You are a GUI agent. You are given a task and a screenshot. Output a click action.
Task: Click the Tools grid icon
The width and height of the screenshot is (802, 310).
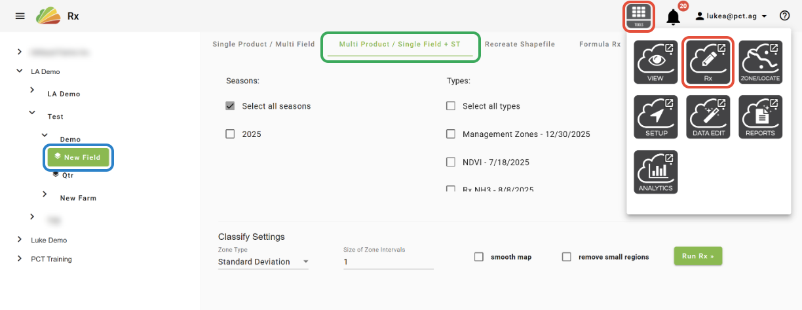pos(640,15)
